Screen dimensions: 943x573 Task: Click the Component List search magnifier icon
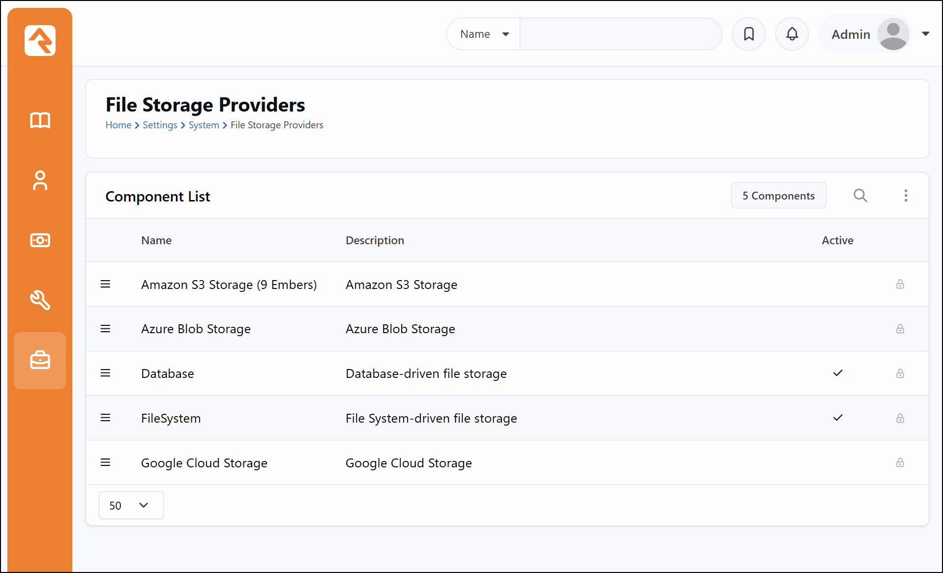[x=860, y=196]
